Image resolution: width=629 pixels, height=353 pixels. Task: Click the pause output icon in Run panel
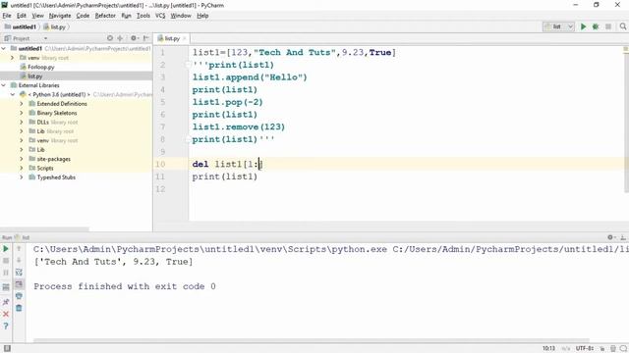[x=6, y=273]
